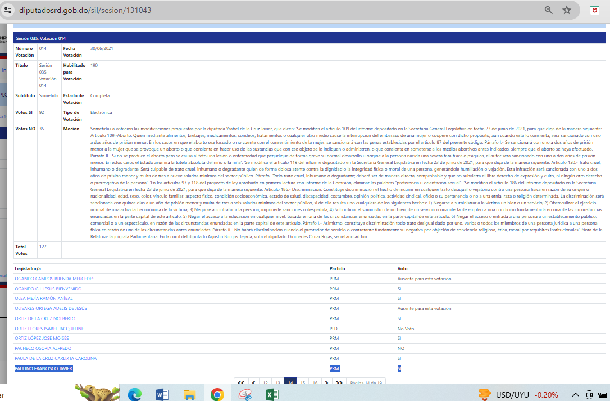Click highlighted PRM cell for Paulino Francisco

click(335, 368)
